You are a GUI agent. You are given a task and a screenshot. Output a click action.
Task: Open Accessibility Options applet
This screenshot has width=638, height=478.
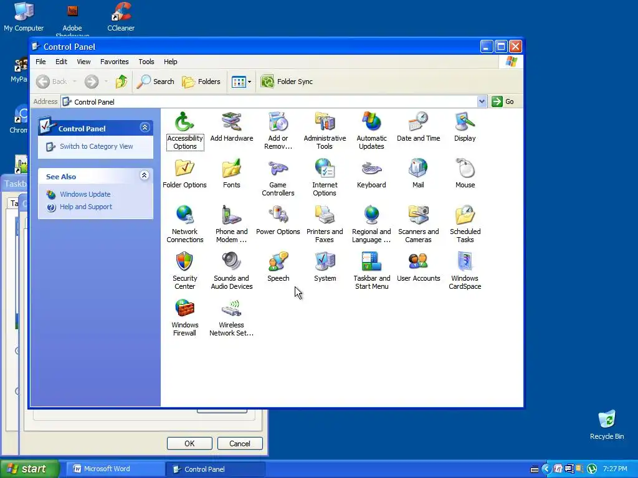(x=184, y=131)
